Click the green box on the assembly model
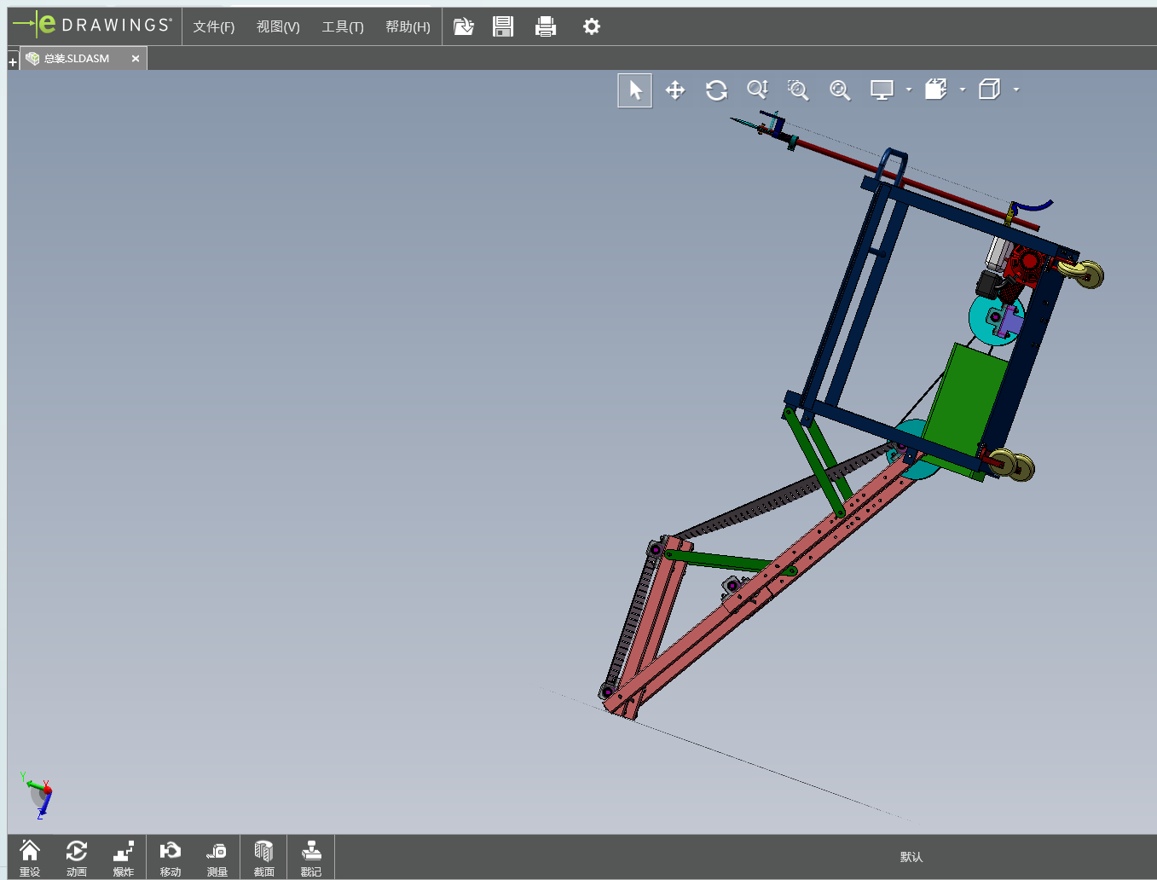 tap(968, 401)
